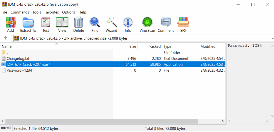Run the Test archive tool
The height and width of the screenshot is (132, 274).
[46, 23]
